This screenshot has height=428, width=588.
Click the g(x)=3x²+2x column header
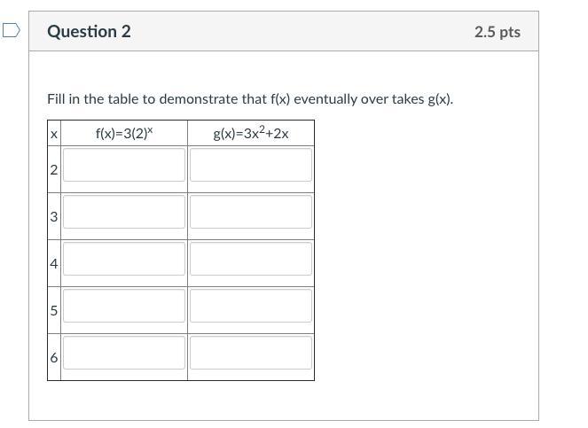[251, 134]
